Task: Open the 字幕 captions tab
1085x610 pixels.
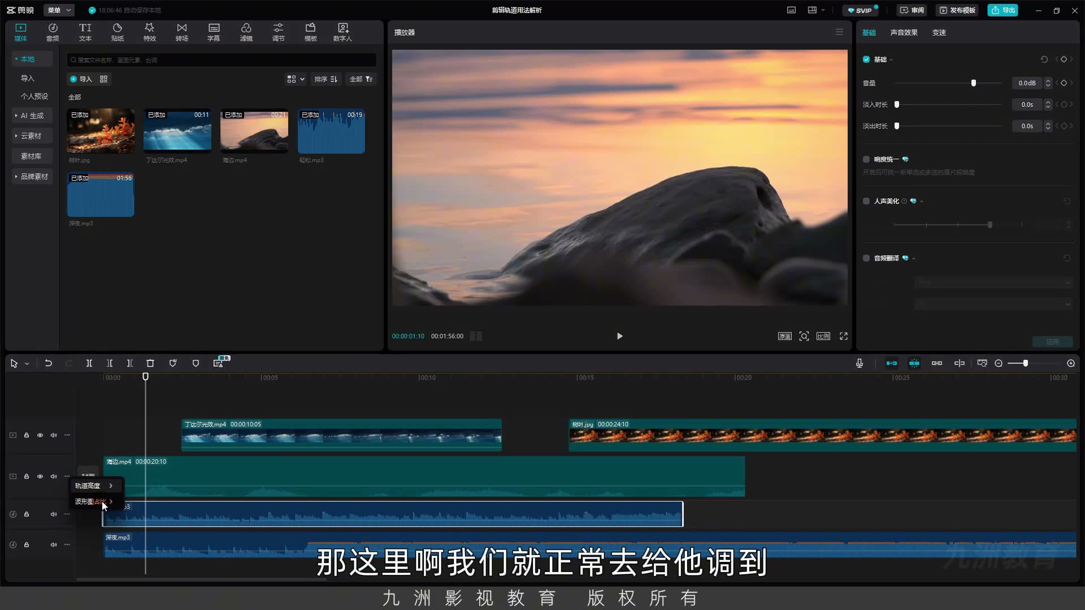Action: coord(214,32)
